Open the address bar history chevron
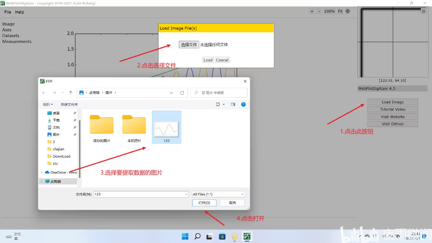The height and width of the screenshot is (243, 432). tap(171, 92)
